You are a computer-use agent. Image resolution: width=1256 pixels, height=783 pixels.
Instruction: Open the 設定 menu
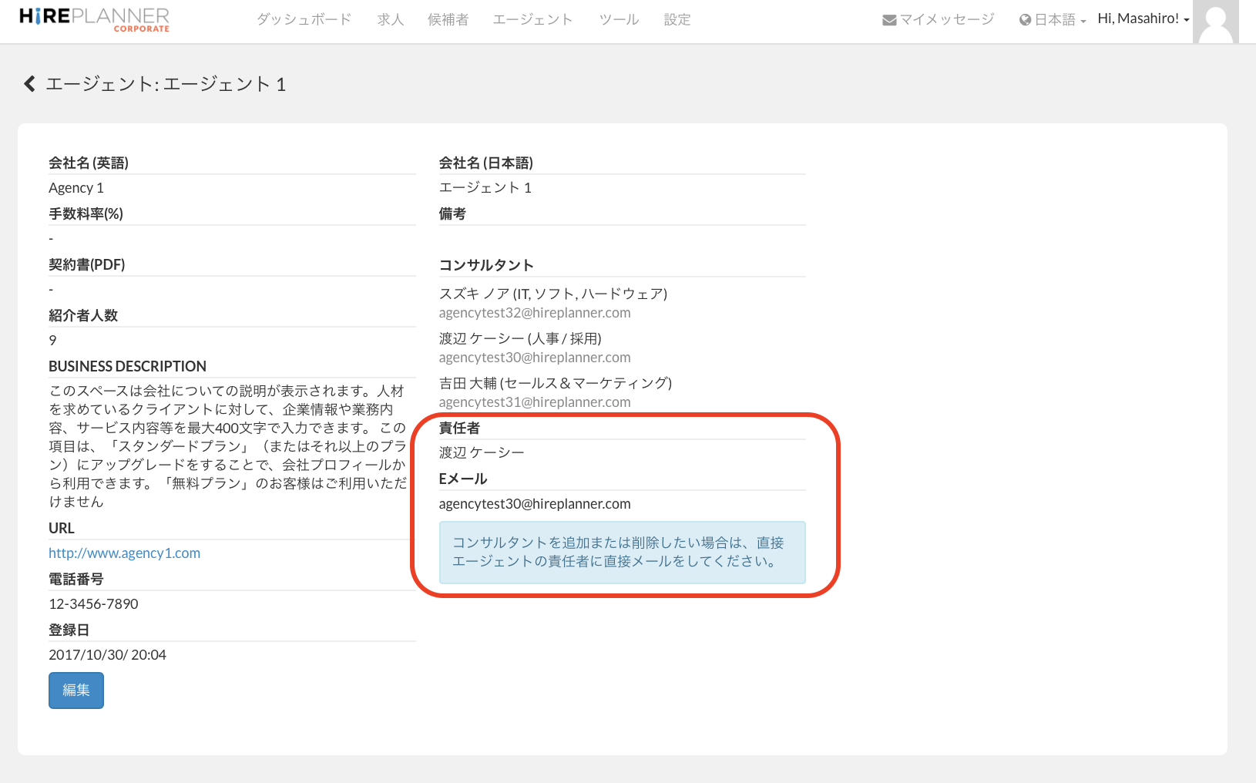[x=677, y=19]
